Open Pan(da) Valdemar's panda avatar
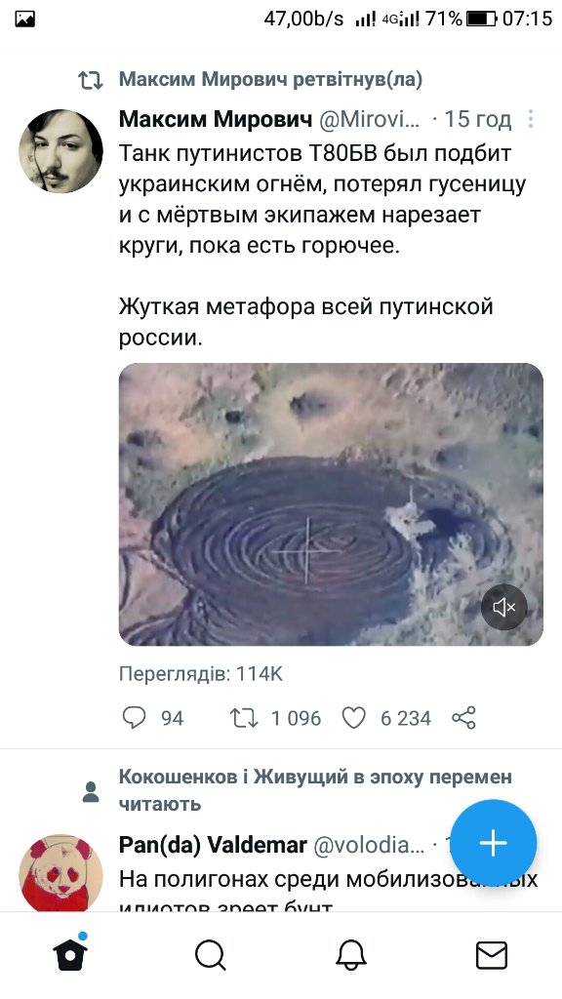The image size is (562, 999). click(x=61, y=873)
